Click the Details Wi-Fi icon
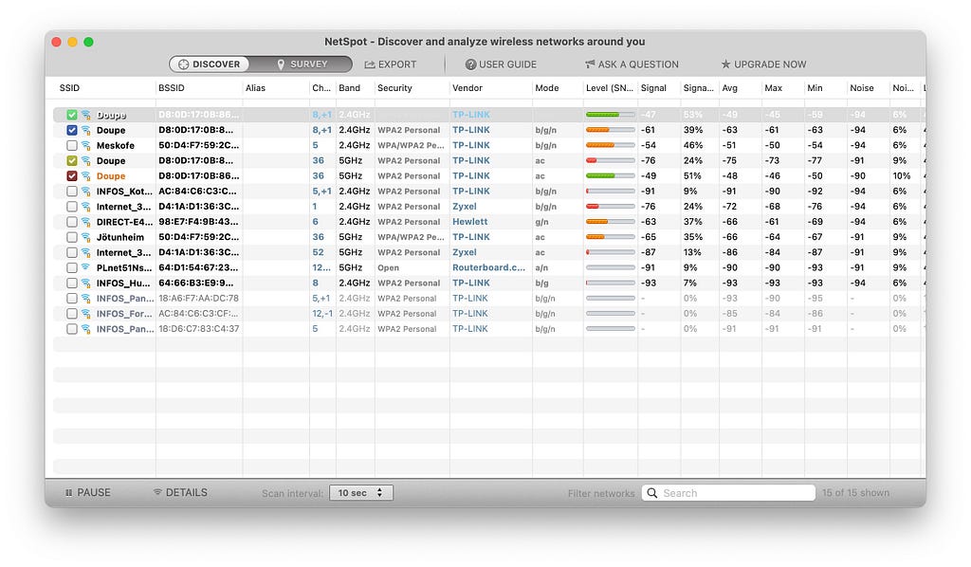The height and width of the screenshot is (567, 971). point(157,492)
